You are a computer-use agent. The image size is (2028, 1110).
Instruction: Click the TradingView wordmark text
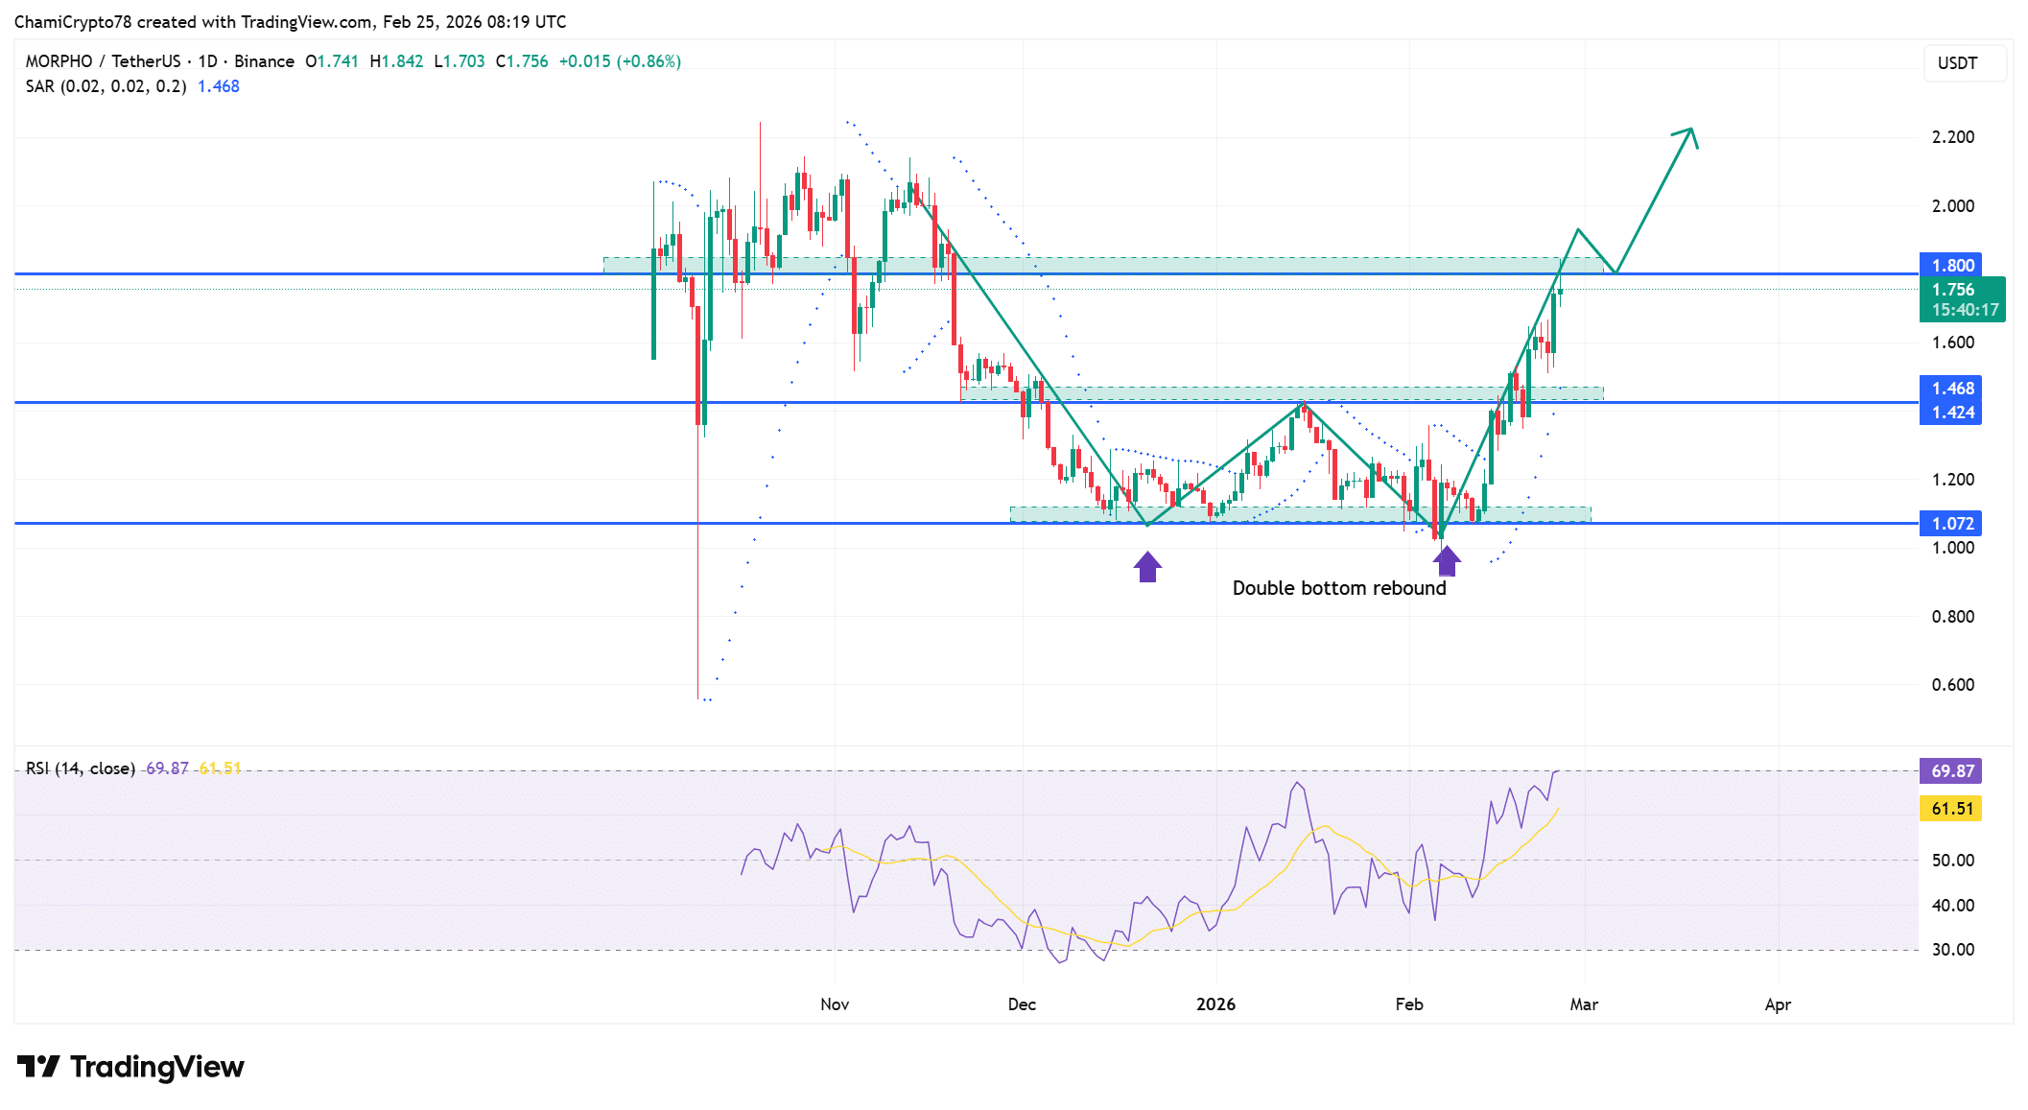coord(156,1067)
